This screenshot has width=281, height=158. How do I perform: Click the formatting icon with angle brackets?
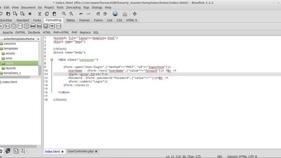pos(20,26)
